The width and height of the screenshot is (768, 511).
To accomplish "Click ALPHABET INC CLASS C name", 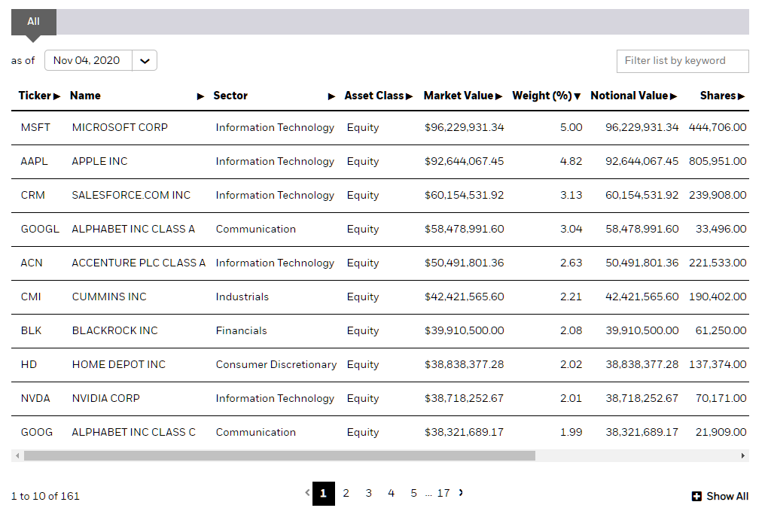I will click(133, 432).
